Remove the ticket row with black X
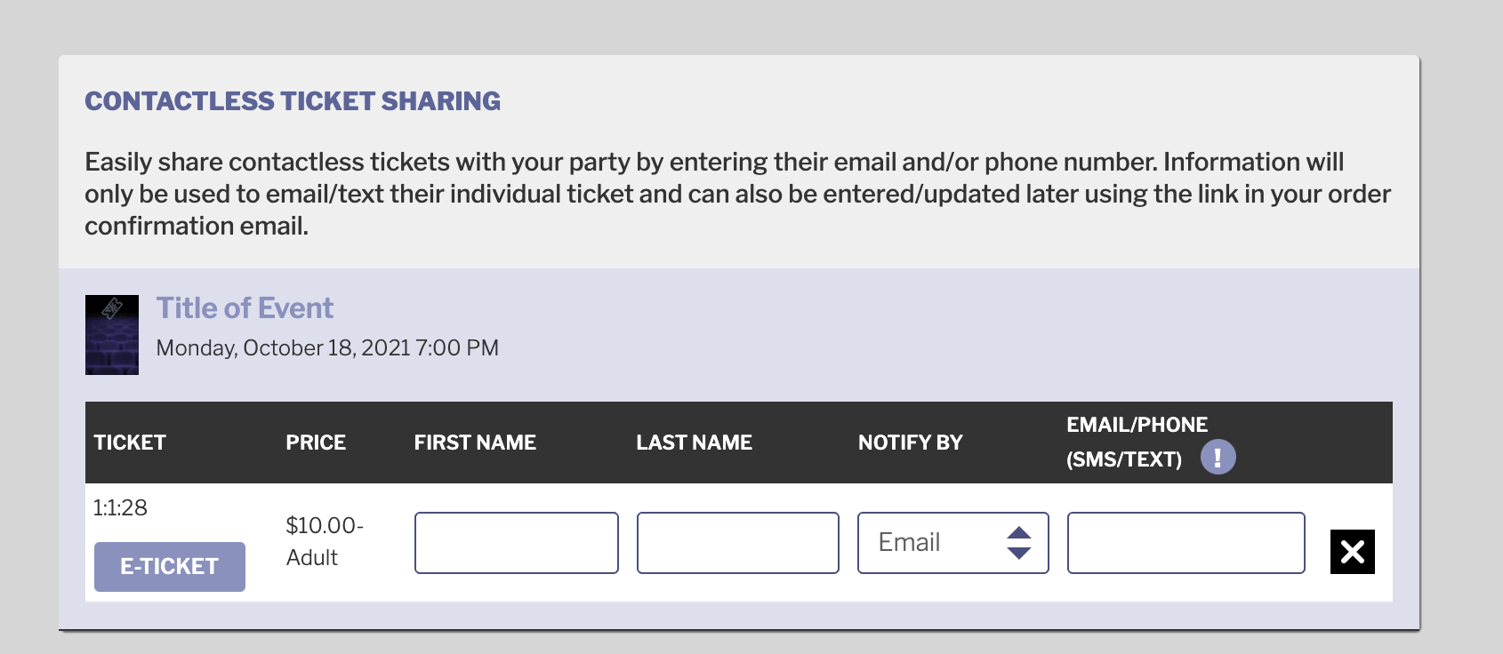 click(x=1352, y=552)
